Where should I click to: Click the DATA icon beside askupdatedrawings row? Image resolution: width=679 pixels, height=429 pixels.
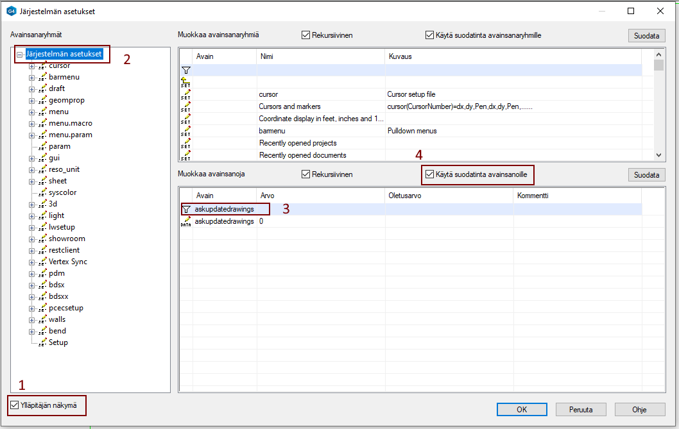[x=185, y=221]
